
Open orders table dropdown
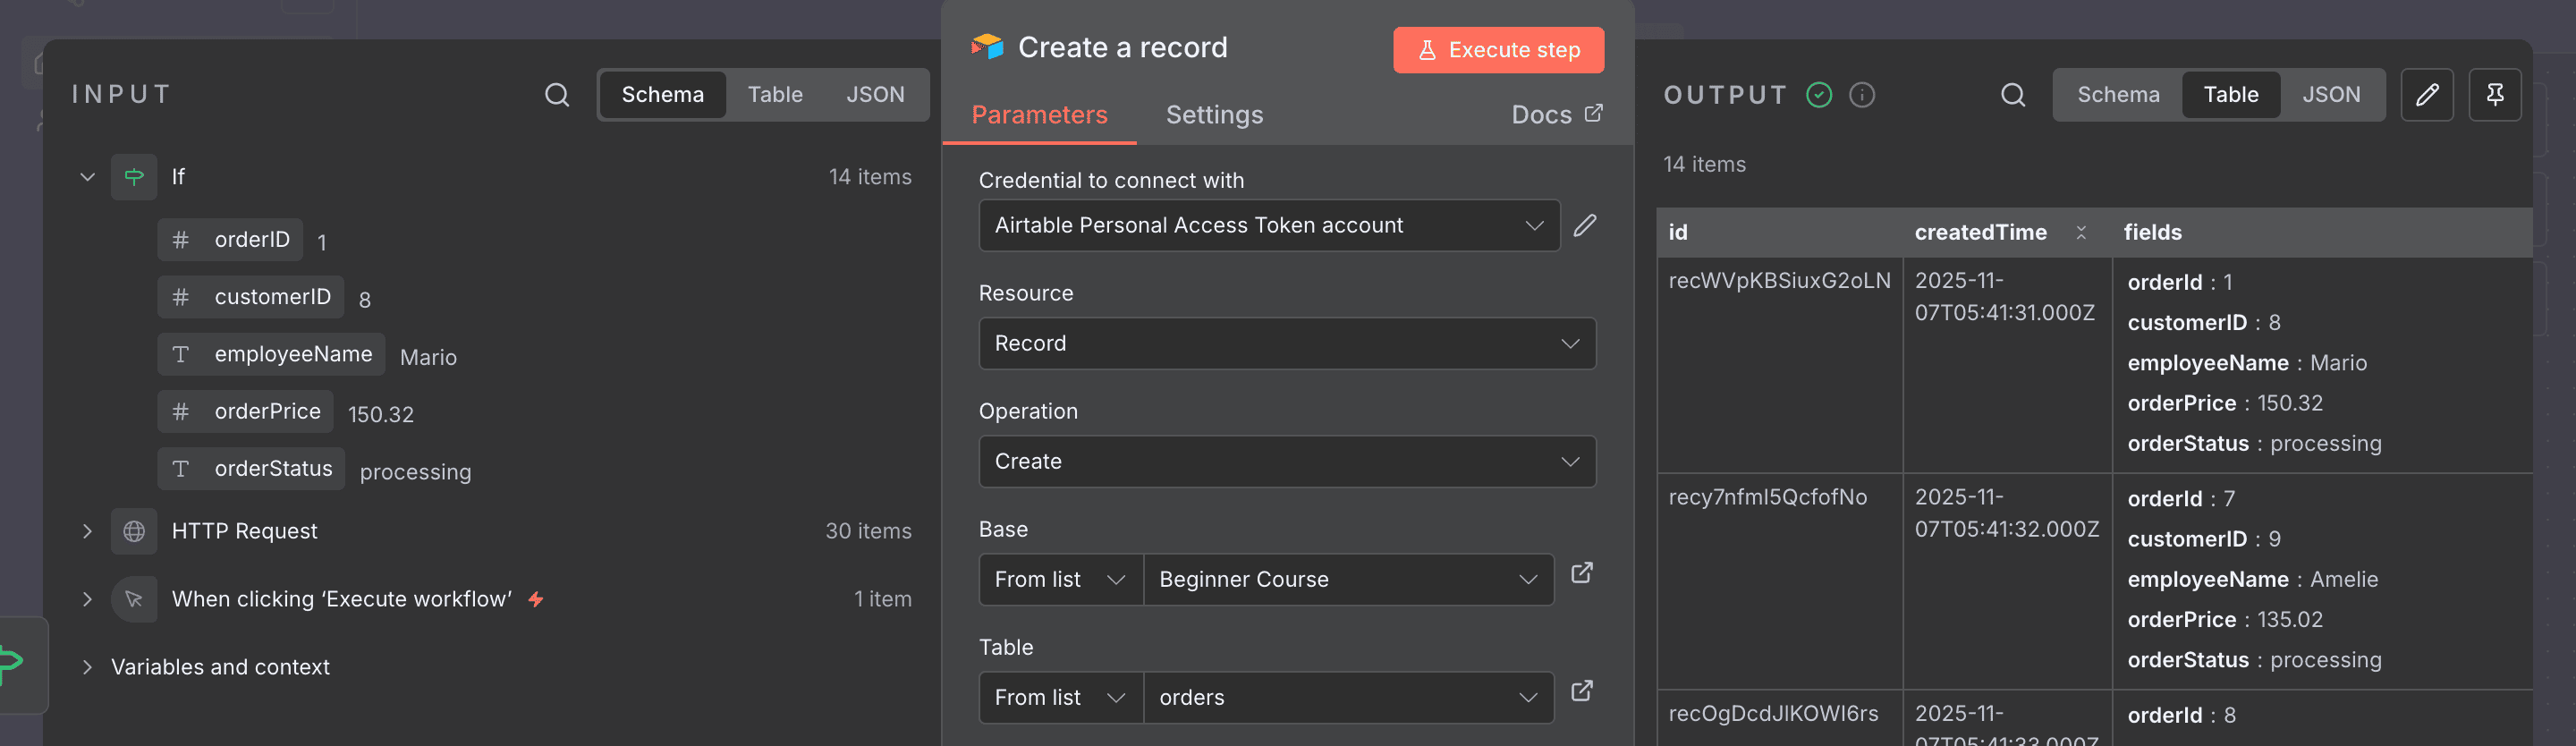click(1348, 697)
